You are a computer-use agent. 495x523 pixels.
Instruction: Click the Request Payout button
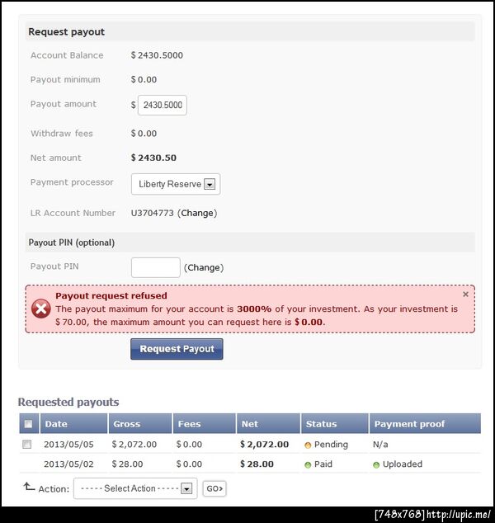(177, 349)
